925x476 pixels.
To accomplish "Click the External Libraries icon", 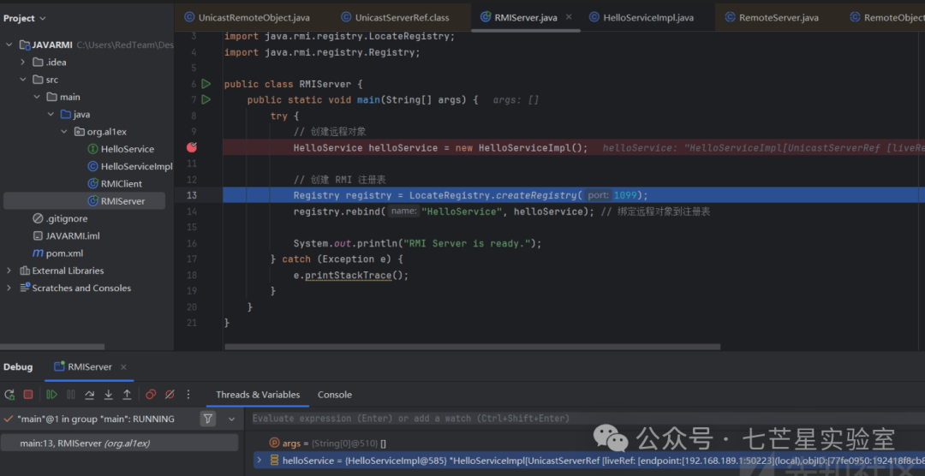I will [x=25, y=271].
